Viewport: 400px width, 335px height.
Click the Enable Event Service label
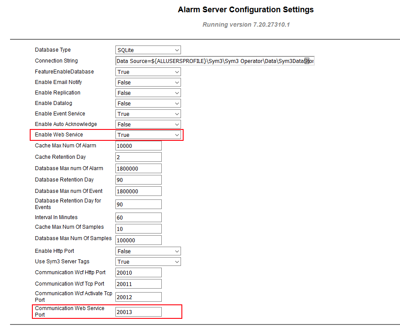point(60,114)
